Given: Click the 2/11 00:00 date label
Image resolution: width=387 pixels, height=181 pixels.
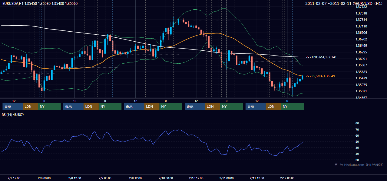Looking at the screenshot, I should [x=227, y=178].
